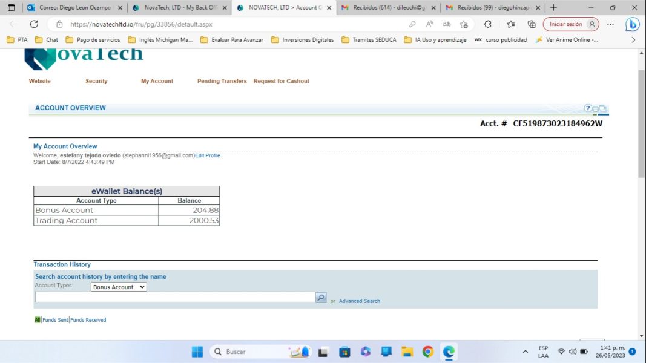Open the PTA bookmarks folder
This screenshot has width=646, height=363.
click(18, 40)
